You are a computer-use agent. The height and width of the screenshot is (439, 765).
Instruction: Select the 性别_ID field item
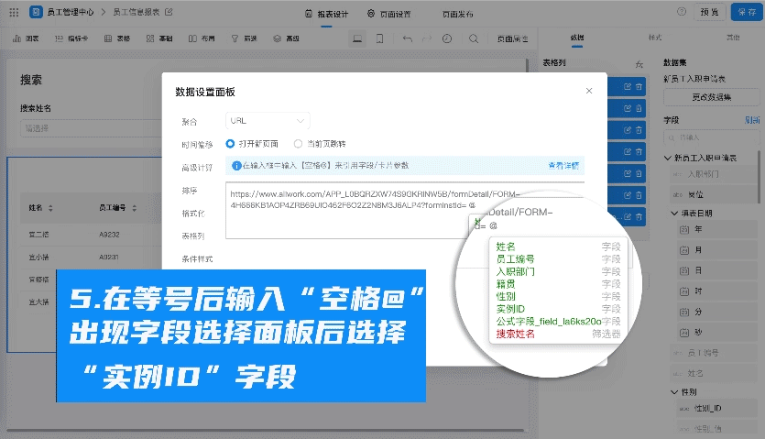point(717,409)
